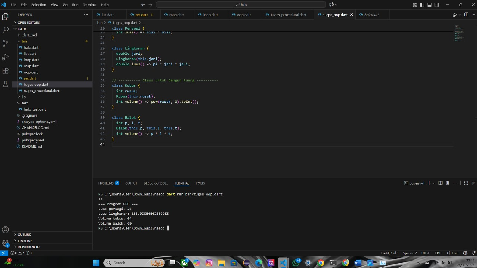
Task: Expand the lib folder
Action: 24,97
